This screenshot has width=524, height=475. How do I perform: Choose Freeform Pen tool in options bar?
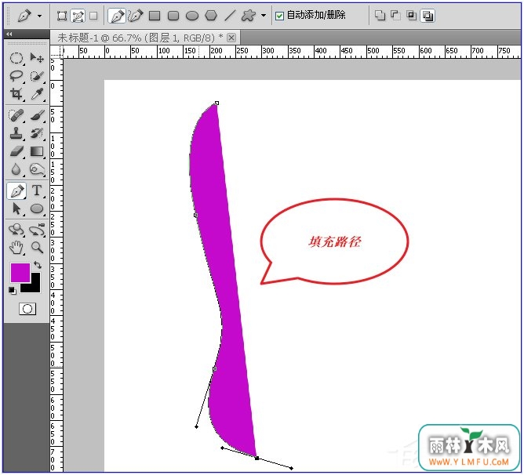point(136,16)
